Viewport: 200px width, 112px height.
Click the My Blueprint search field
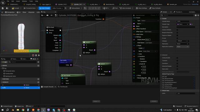click(x=23, y=62)
